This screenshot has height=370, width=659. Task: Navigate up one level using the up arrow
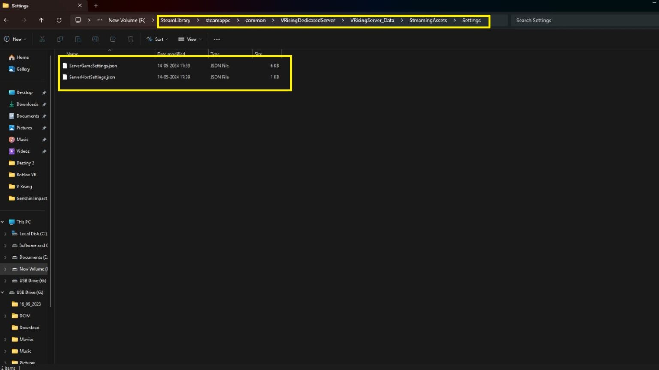(x=42, y=20)
